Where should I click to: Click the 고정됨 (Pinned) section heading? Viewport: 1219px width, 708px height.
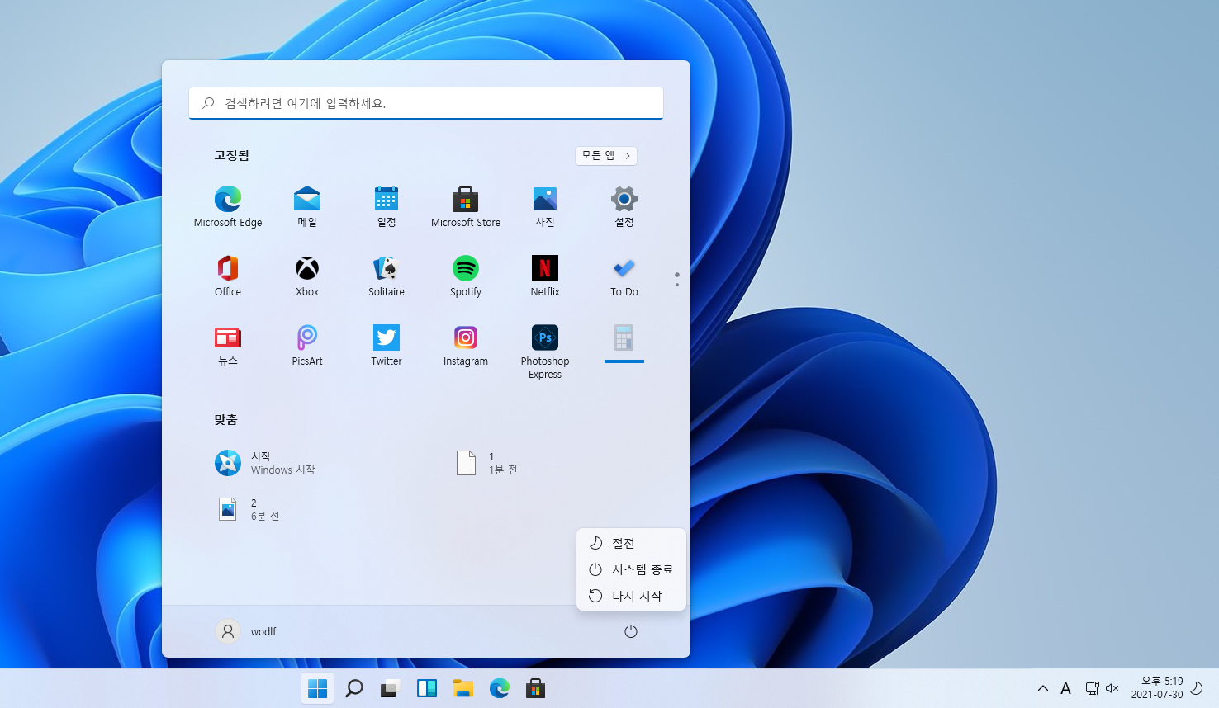tap(232, 155)
